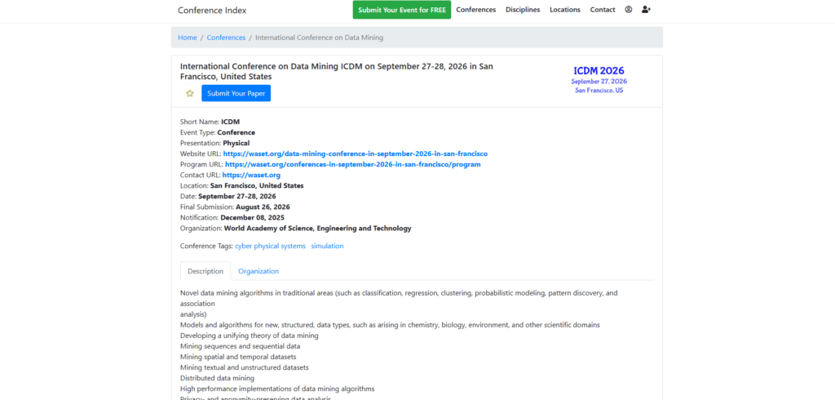Open the waset.org data-mining conference website URL

pos(356,153)
